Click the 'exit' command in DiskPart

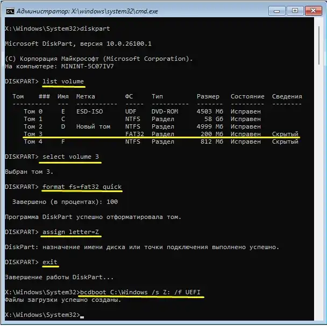[x=50, y=262]
